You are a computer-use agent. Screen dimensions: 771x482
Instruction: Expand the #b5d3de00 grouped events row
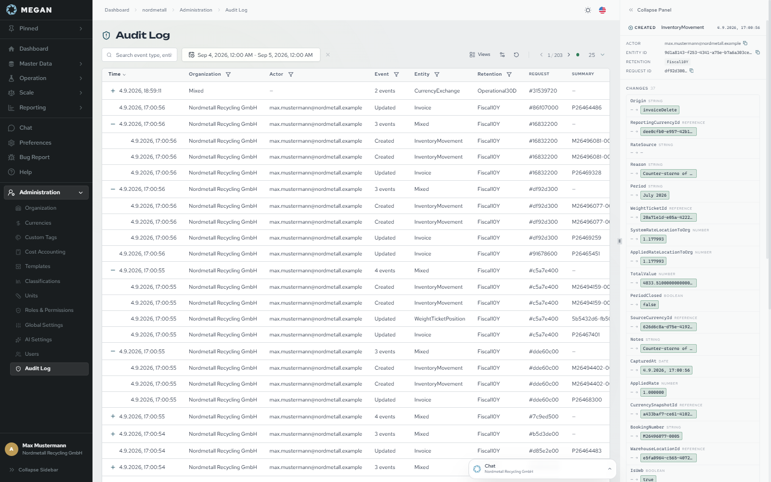coord(113,434)
